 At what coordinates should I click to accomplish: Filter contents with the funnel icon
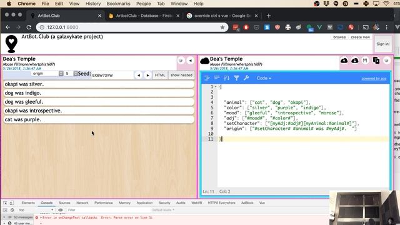pyautogui.click(x=236, y=78)
